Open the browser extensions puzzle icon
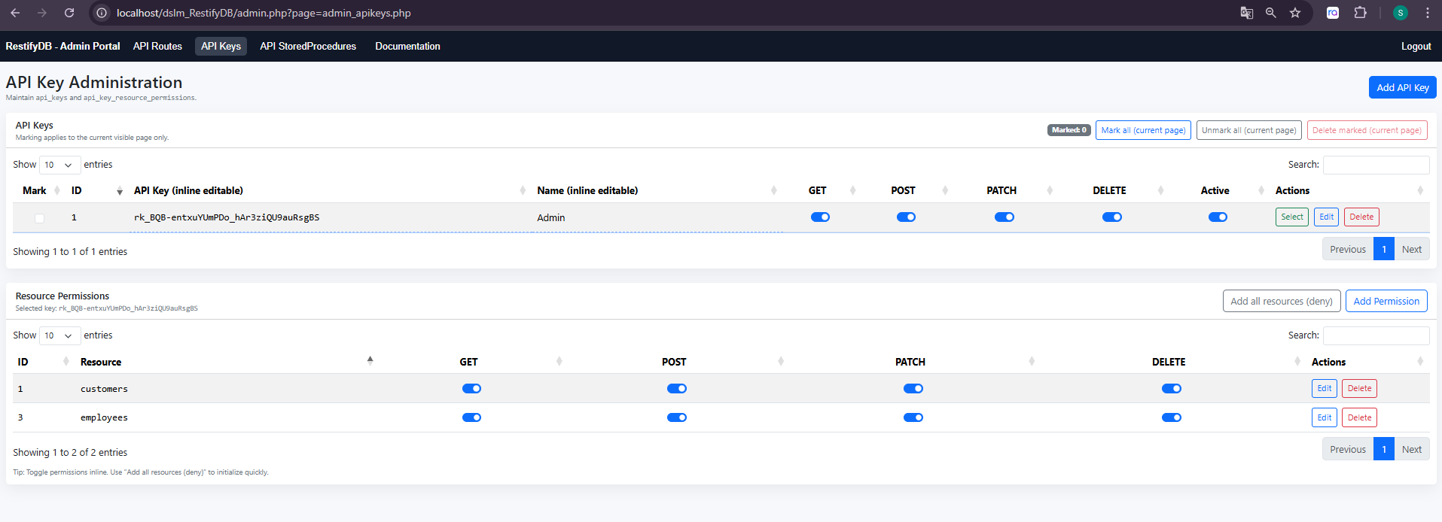1442x522 pixels. (1360, 13)
